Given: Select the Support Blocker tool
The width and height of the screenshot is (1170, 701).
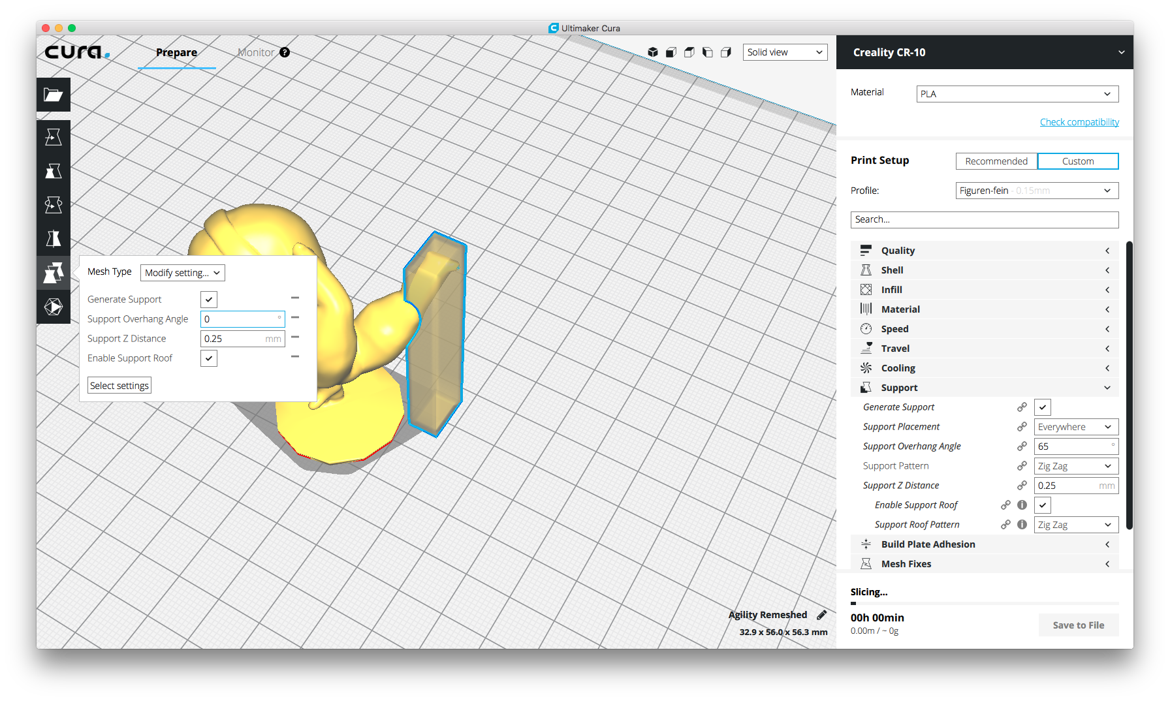Looking at the screenshot, I should [x=54, y=307].
